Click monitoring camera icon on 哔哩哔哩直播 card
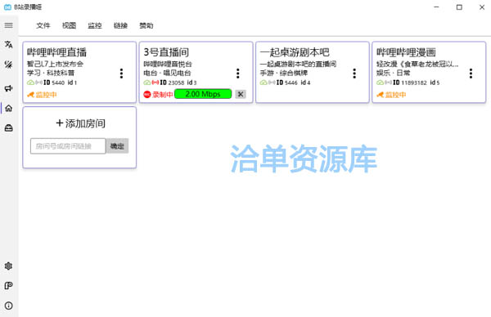Screen dimensions: 491x317 [x=31, y=95]
